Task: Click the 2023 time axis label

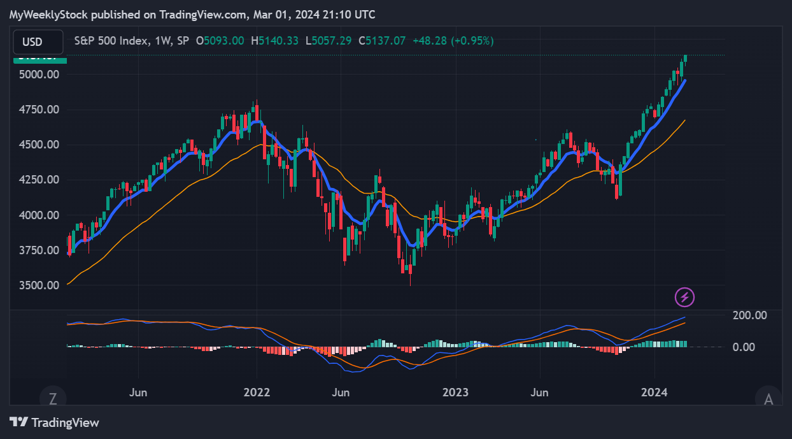Action: coord(456,392)
